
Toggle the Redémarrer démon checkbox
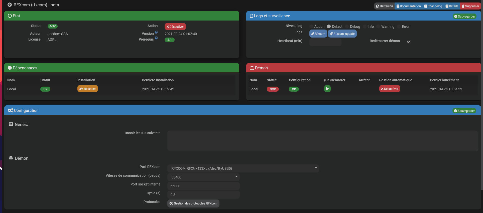tap(409, 42)
